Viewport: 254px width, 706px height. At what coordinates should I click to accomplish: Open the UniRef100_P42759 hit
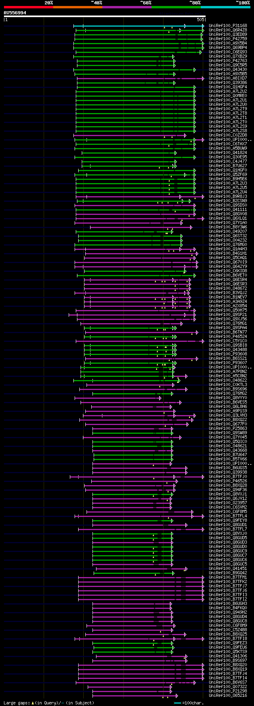pyautogui.click(x=228, y=39)
